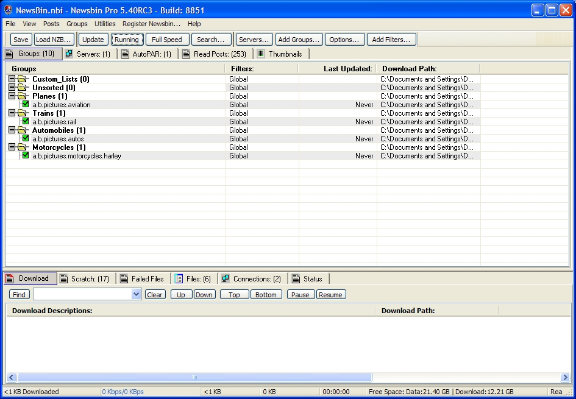Click the red Download tab icon
Viewport: 576px width, 399px height.
click(x=10, y=278)
